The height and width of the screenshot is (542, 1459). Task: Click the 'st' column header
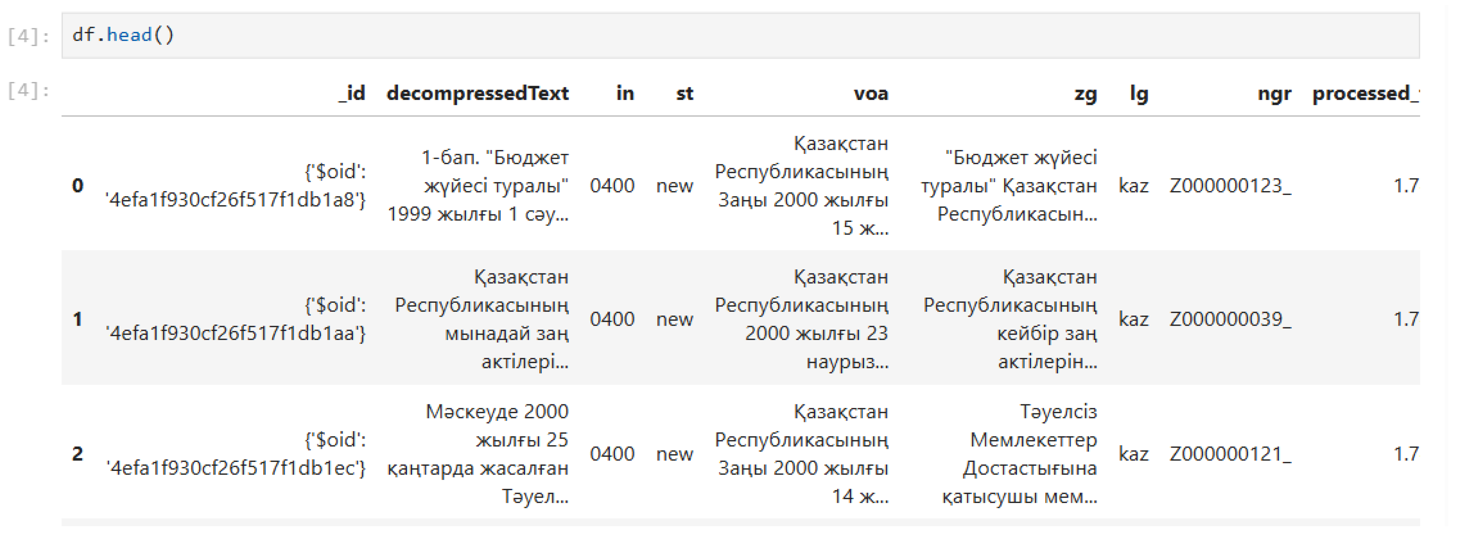684,93
